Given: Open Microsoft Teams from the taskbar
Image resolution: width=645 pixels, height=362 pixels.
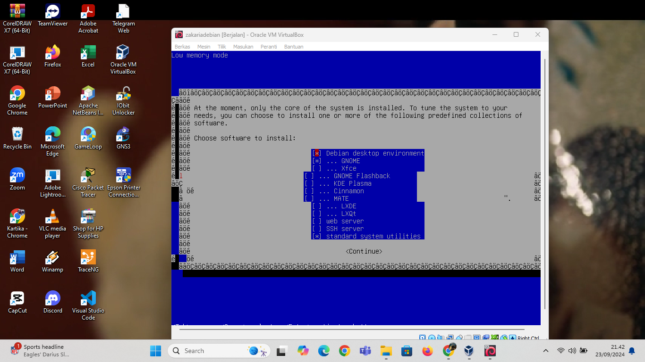Looking at the screenshot, I should tap(365, 351).
